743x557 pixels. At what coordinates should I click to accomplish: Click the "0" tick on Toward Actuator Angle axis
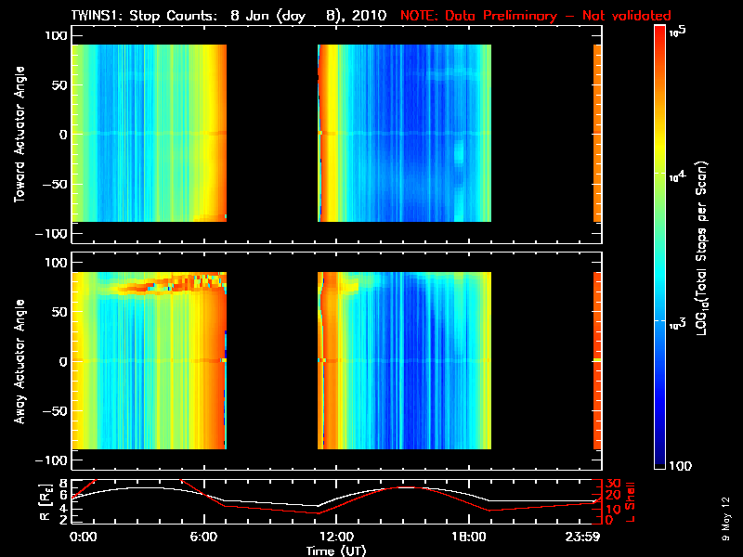click(63, 135)
